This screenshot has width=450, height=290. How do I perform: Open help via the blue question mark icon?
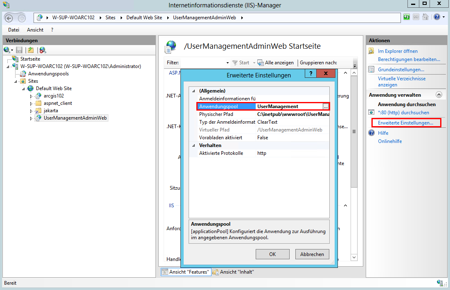437,17
